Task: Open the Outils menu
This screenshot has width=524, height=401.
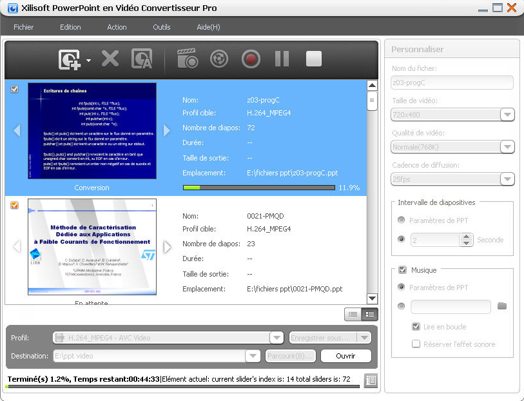Action: click(161, 27)
